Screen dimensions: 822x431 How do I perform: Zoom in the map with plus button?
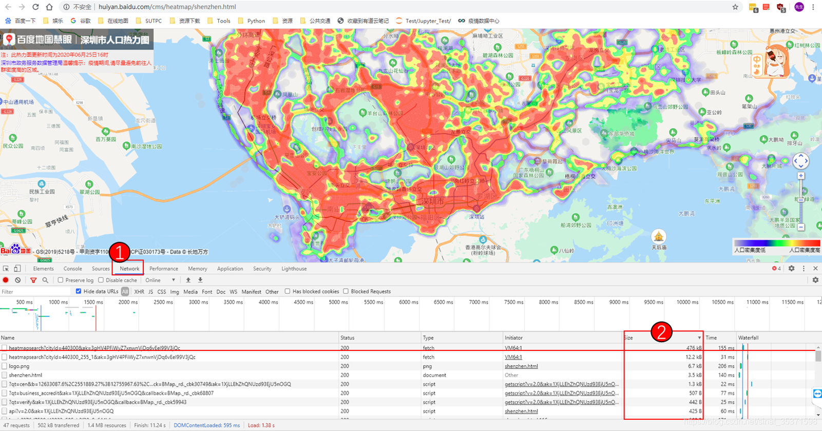click(x=801, y=176)
